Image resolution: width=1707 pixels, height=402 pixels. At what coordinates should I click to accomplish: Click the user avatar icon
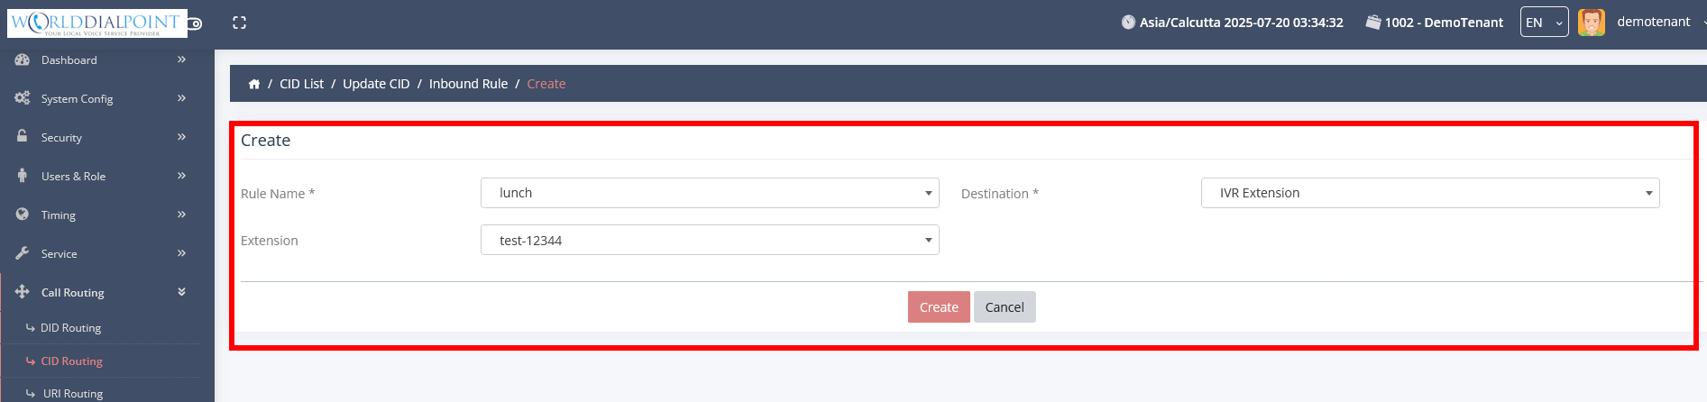pyautogui.click(x=1592, y=23)
